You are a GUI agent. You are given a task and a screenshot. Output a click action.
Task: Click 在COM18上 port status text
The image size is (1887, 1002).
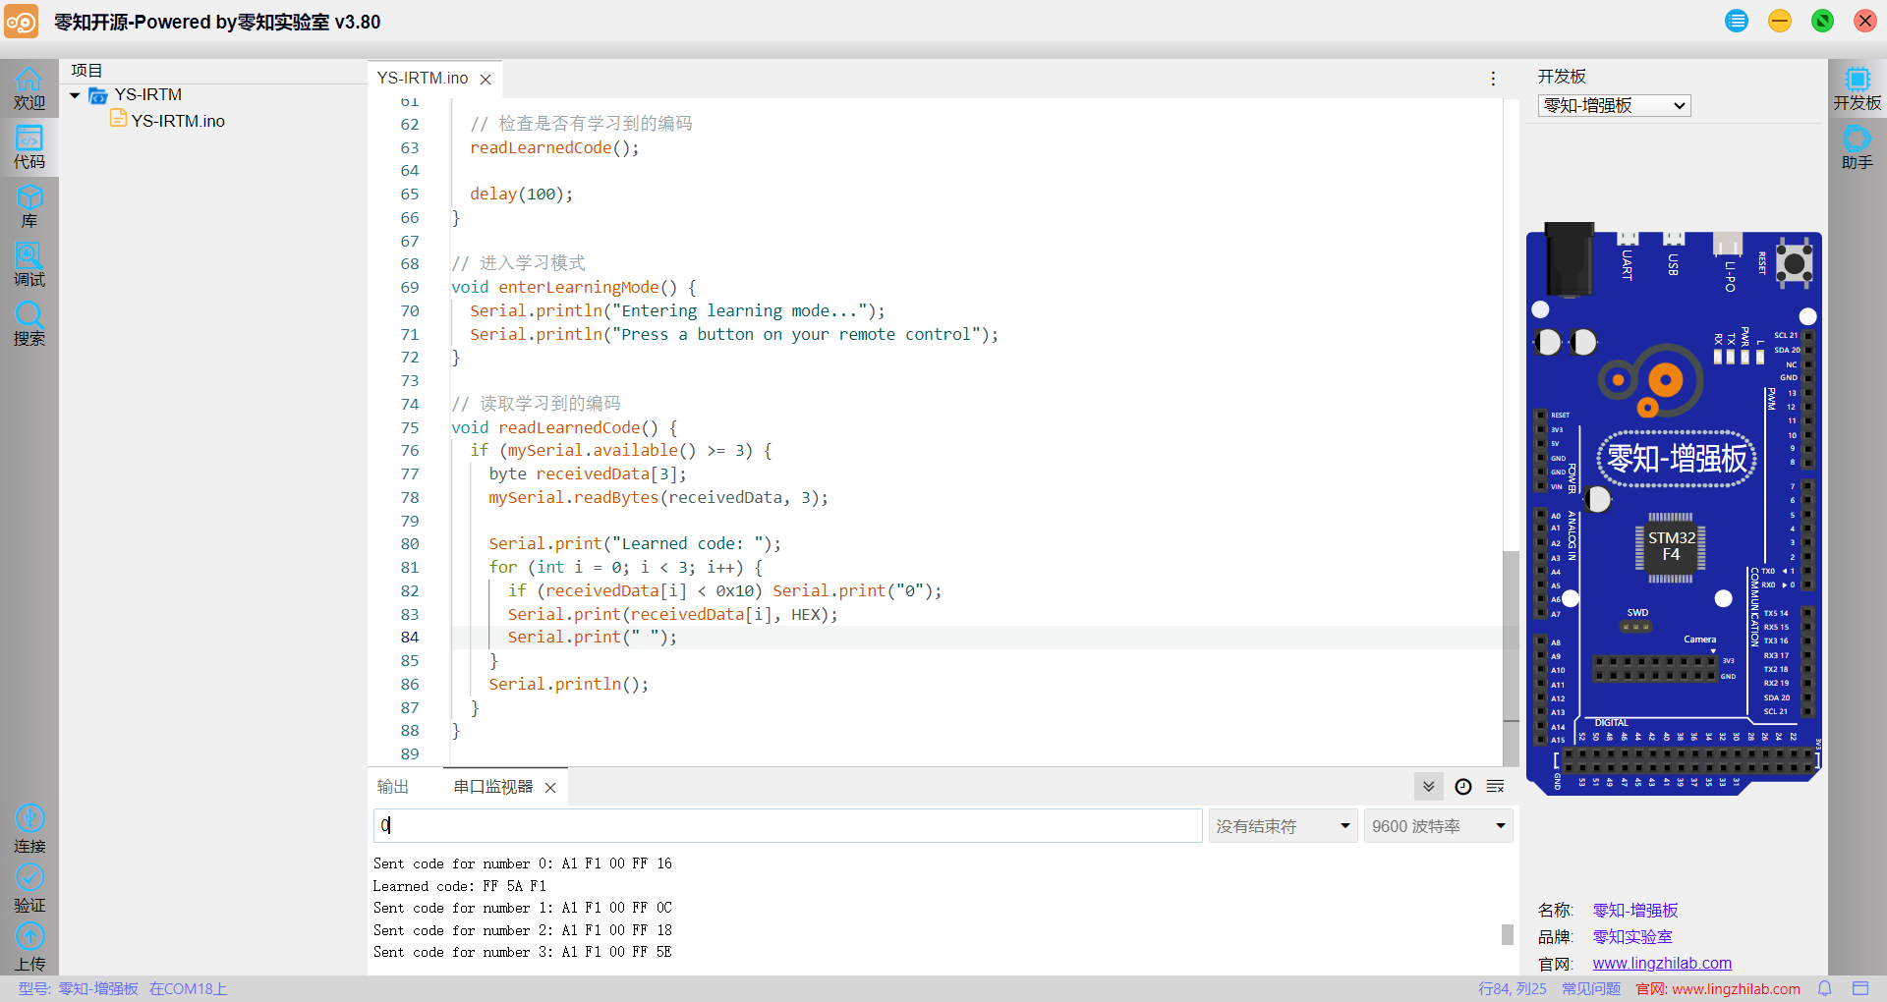click(189, 989)
